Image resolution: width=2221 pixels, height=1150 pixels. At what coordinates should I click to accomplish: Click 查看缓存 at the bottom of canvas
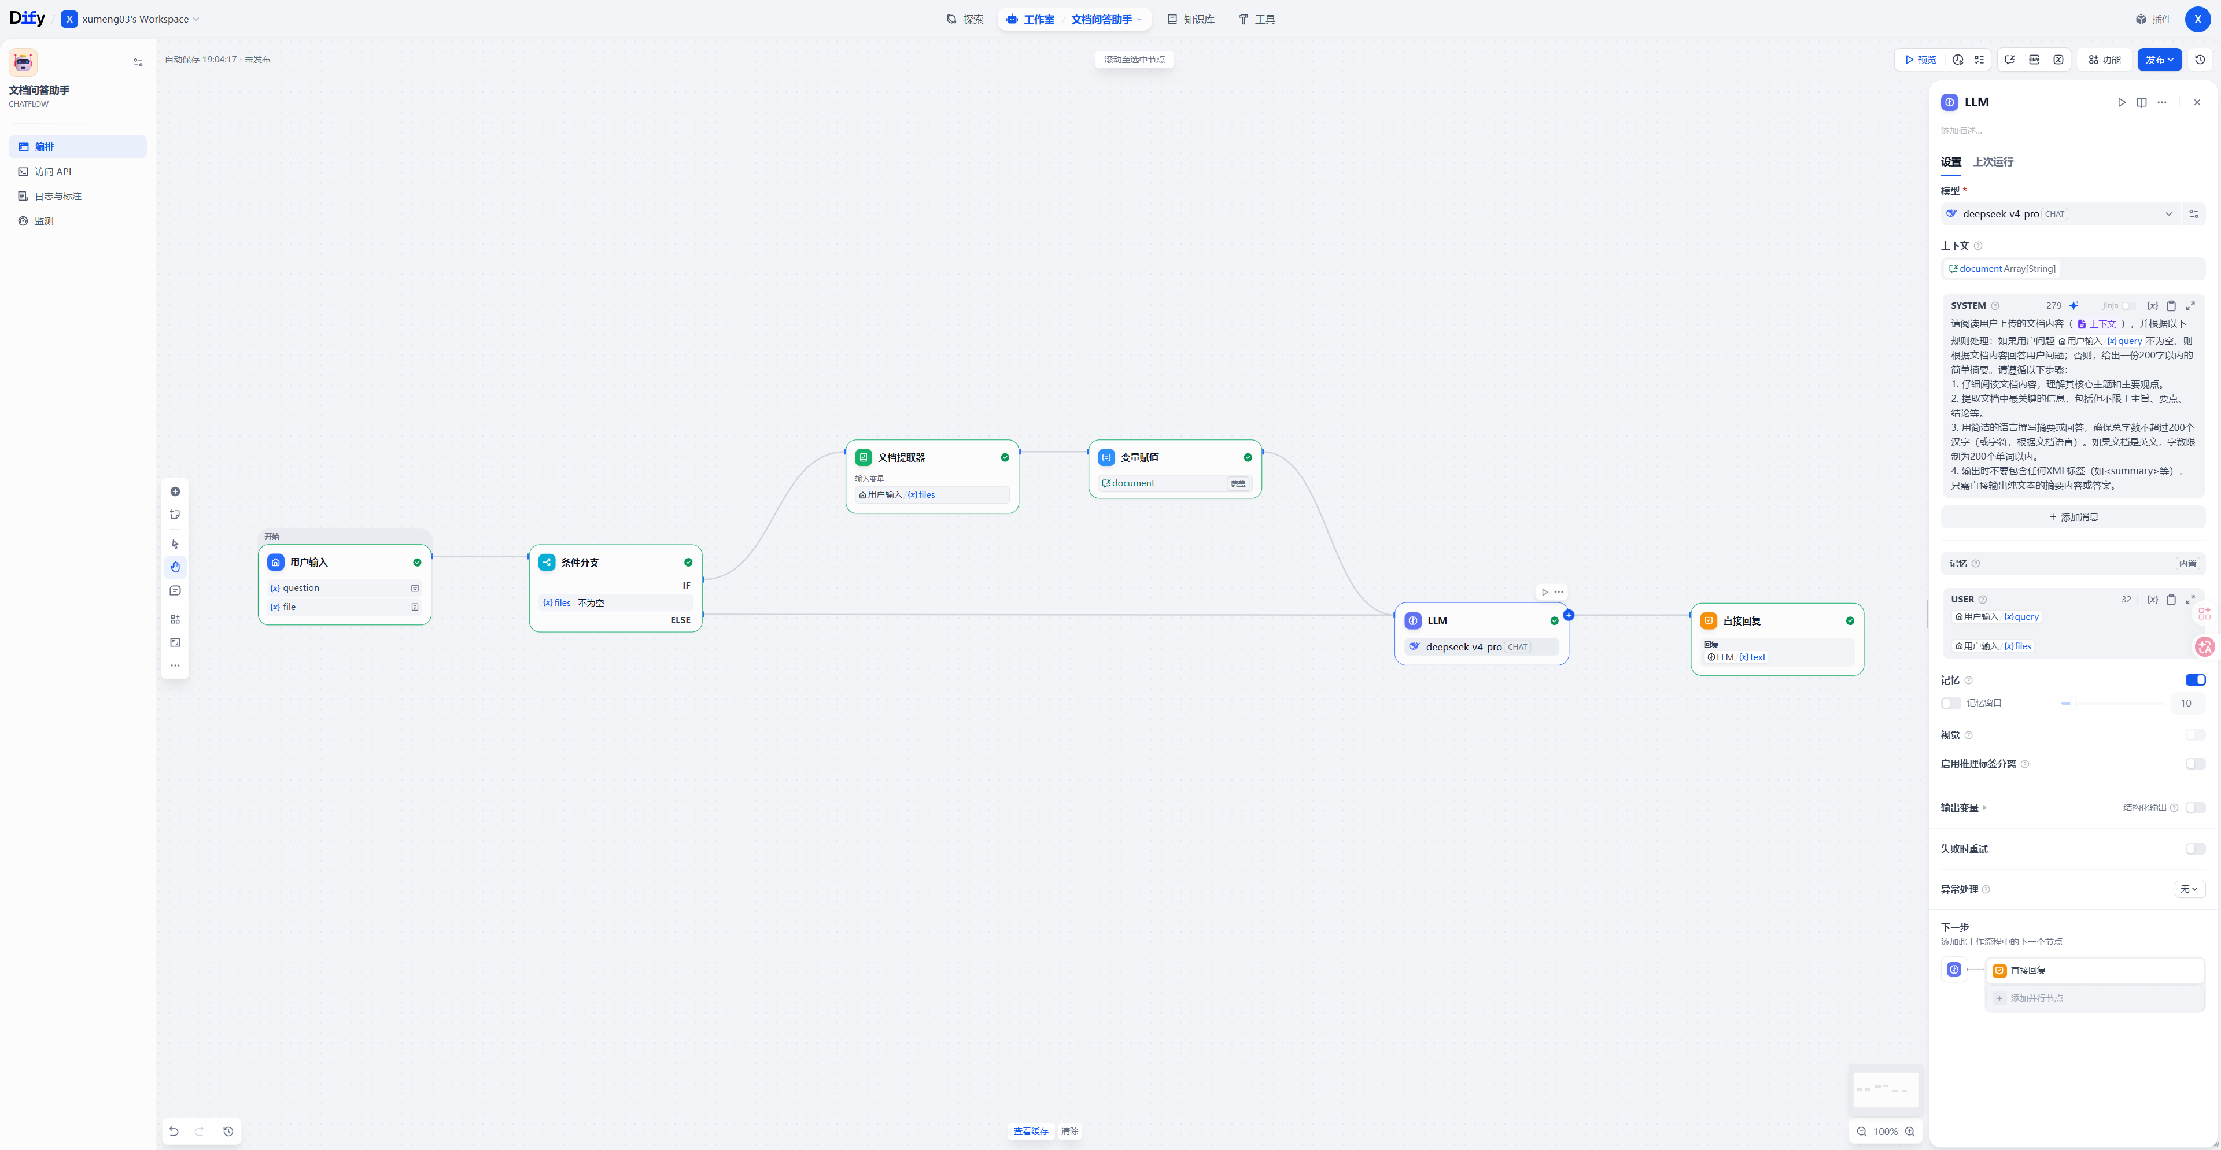coord(1030,1131)
